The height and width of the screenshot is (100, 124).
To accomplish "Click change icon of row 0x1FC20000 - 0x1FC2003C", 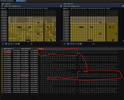I will [2, 74].
